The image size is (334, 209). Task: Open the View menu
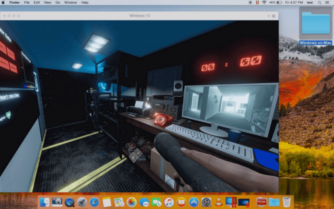pos(47,3)
